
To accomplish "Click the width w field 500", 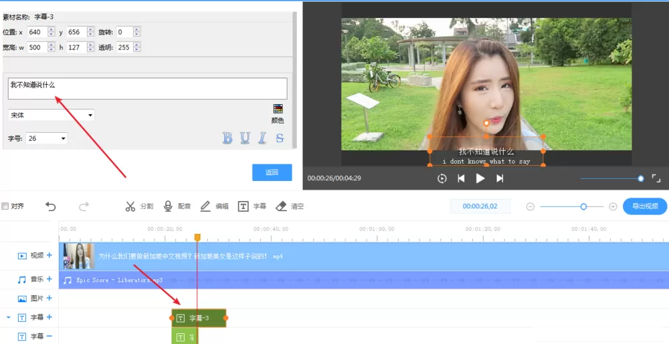I will tap(37, 47).
